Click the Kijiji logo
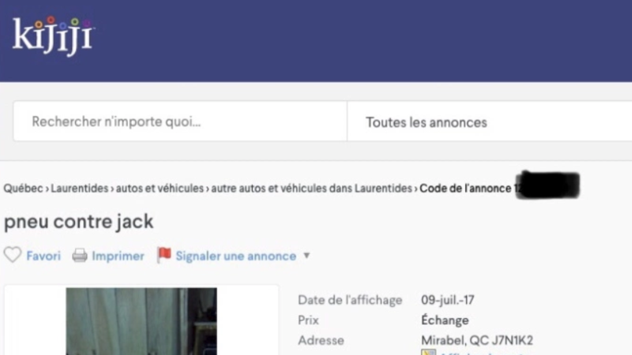This screenshot has height=355, width=632. click(x=53, y=36)
